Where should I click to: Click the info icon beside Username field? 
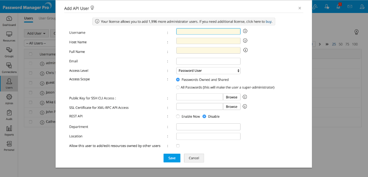[x=245, y=31]
